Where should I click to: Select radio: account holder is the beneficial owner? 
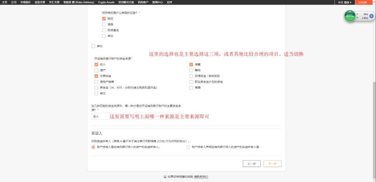[x=93, y=147]
